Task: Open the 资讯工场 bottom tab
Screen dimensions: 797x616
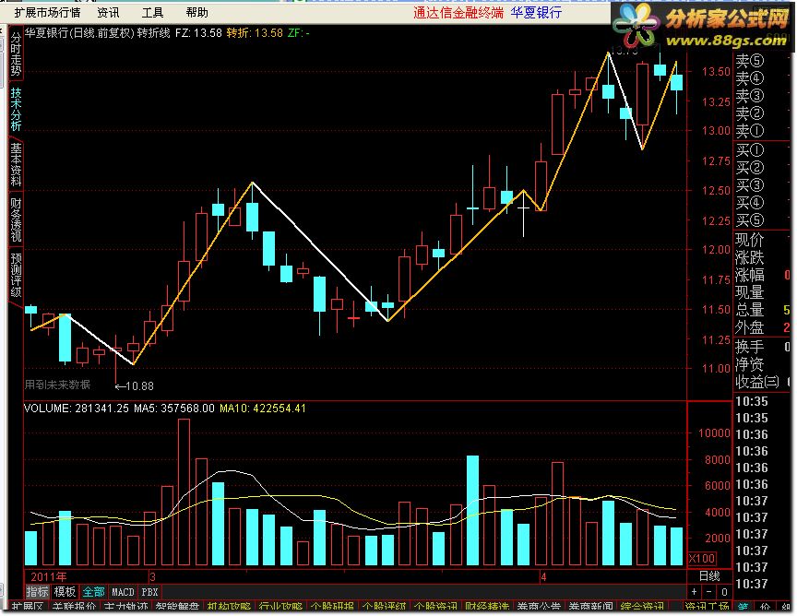Action: pos(707,607)
